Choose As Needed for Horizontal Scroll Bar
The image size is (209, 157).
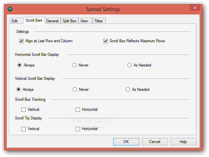pyautogui.click(x=129, y=65)
